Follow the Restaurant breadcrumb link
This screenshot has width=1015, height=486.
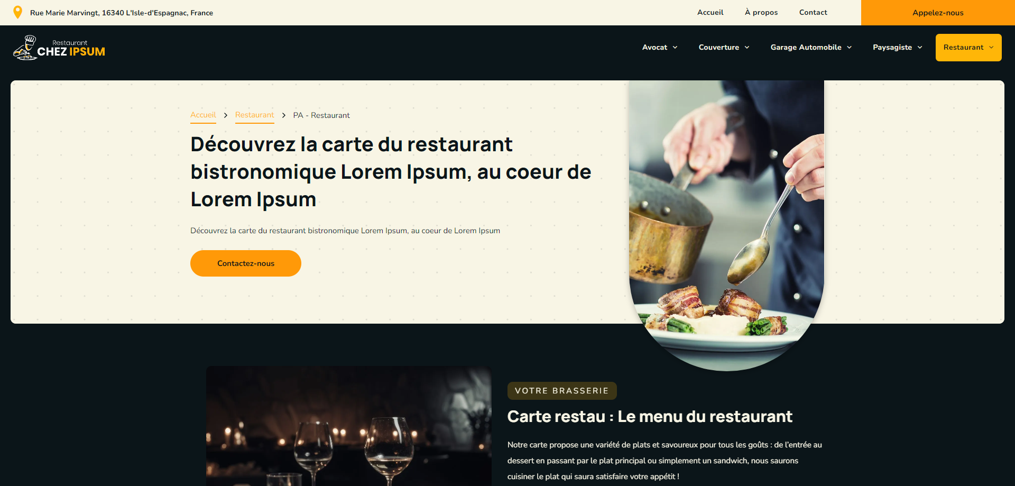[x=254, y=115]
